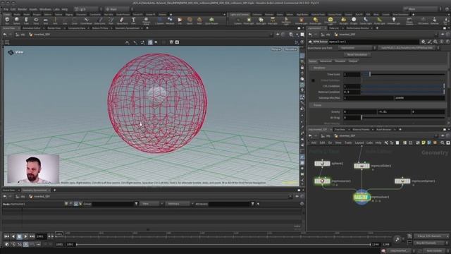
Task: Open the Windows menu
Action: (45, 9)
